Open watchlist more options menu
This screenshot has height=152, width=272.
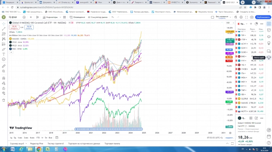(262, 24)
